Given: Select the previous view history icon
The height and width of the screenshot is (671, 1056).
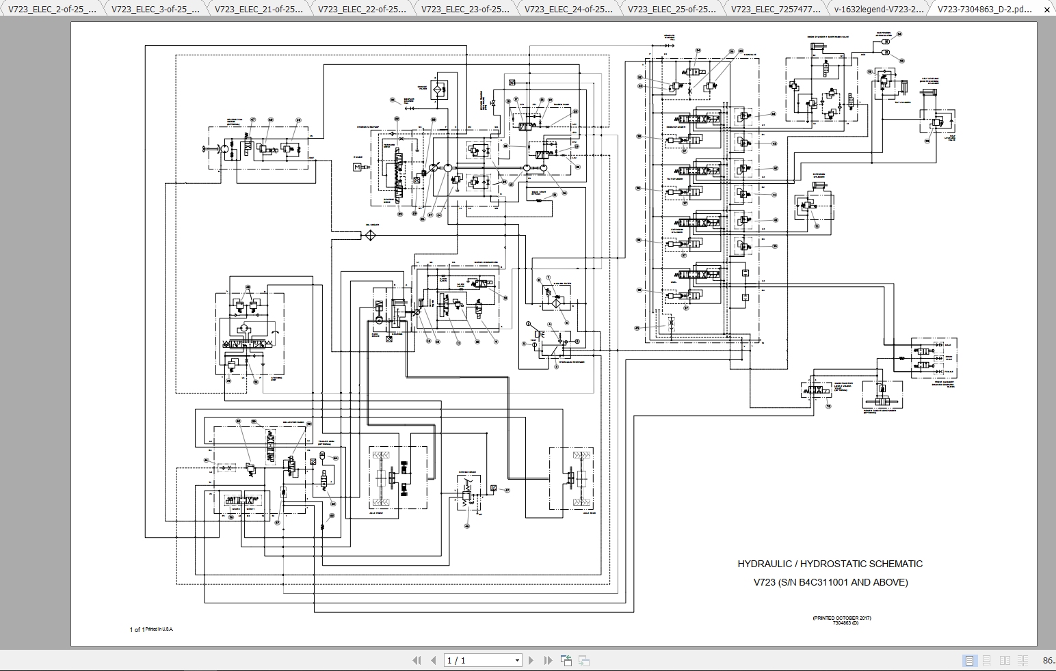Looking at the screenshot, I should point(566,660).
